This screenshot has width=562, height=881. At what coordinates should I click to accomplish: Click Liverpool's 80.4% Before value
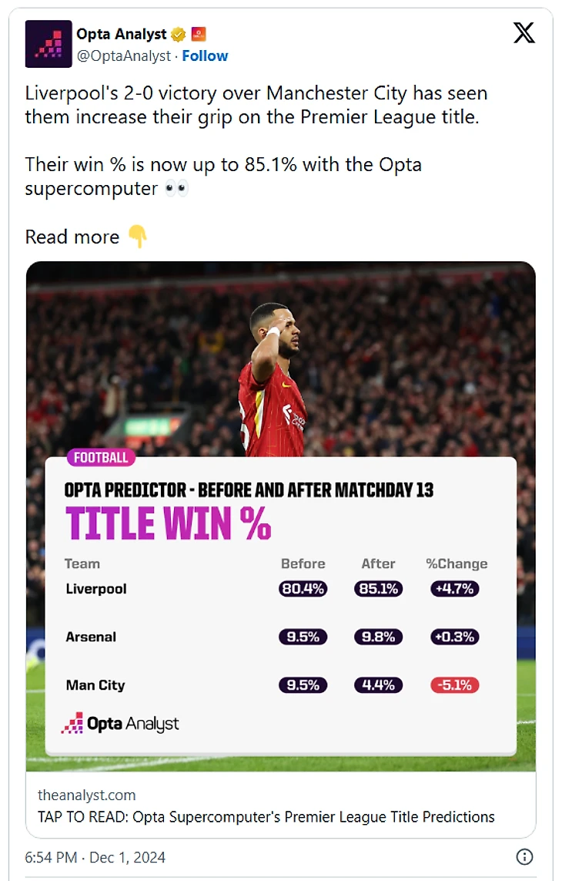(303, 589)
